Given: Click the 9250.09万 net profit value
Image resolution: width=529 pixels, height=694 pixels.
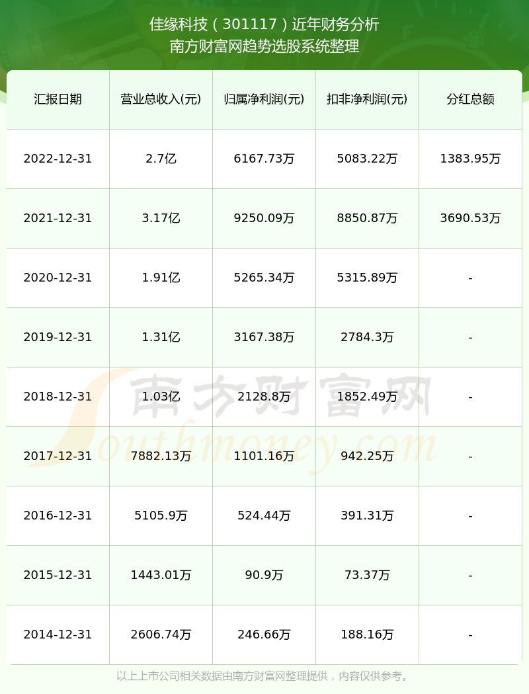Looking at the screenshot, I should click(x=264, y=217).
